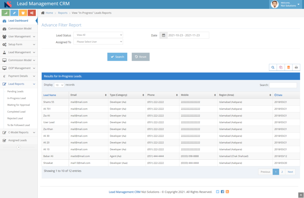
Task: Click the date range input field
Action: coord(188,35)
